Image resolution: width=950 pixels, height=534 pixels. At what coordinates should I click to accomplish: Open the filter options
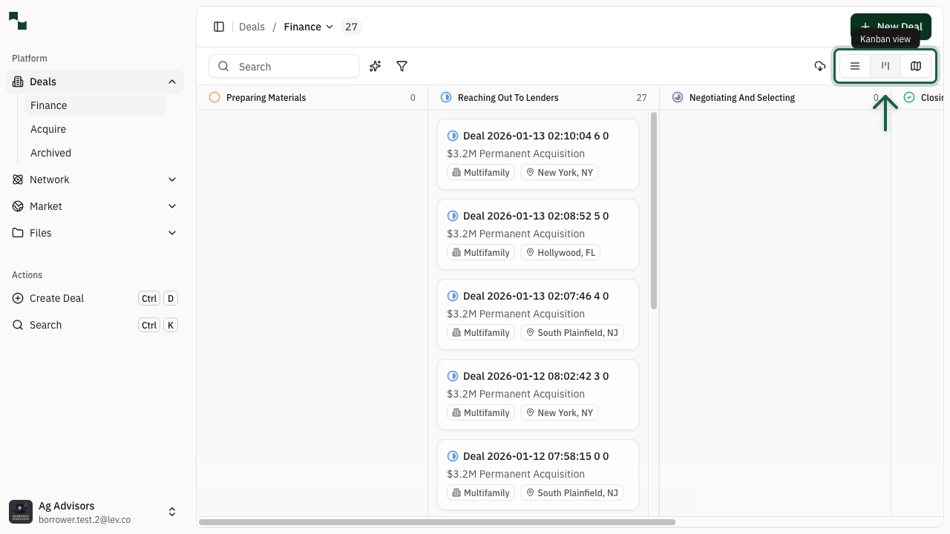(x=402, y=66)
